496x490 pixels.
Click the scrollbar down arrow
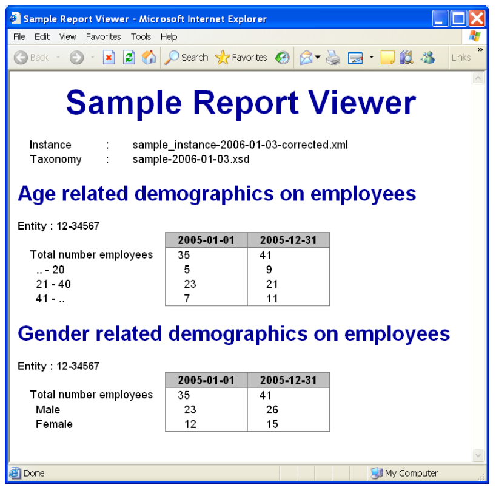pos(478,456)
